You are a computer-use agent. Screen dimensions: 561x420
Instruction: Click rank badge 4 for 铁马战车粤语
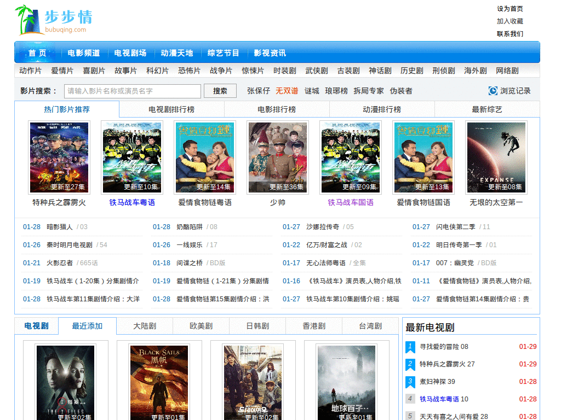(410, 399)
